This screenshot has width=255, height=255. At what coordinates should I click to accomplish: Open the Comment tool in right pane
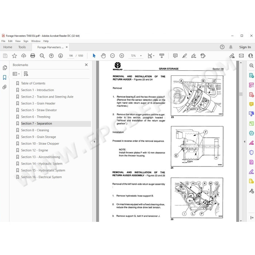tap(251, 104)
